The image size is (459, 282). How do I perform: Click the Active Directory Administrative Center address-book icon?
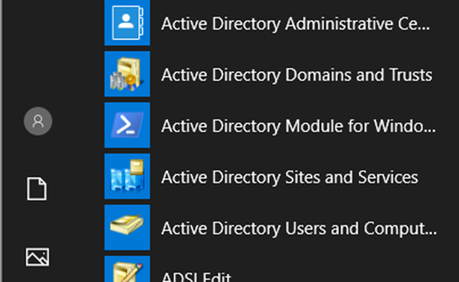click(127, 23)
